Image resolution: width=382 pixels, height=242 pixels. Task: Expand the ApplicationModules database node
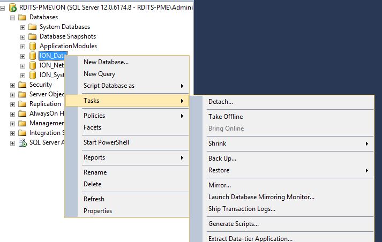click(x=23, y=46)
